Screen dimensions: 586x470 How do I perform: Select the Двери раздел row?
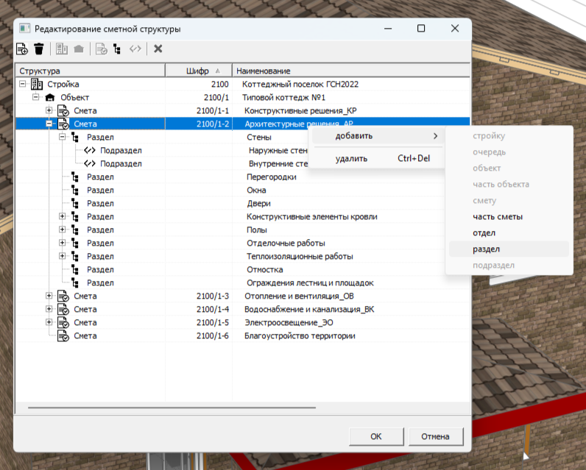pos(242,204)
